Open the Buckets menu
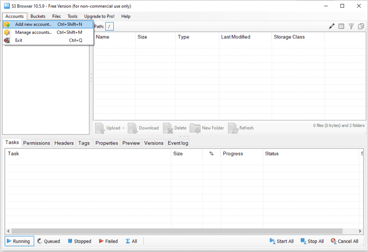This screenshot has width=368, height=252. [38, 16]
